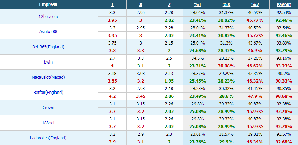Image resolution: width=298 pixels, height=145 pixels.
Task: Open the Crown bookmaker link
Action: pos(48,107)
